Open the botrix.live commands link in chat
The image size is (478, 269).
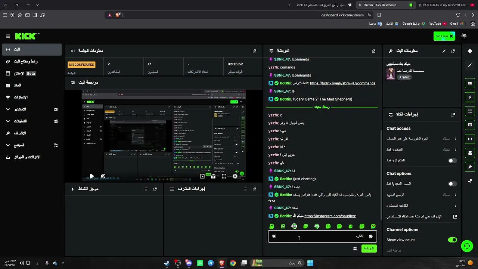[342, 83]
